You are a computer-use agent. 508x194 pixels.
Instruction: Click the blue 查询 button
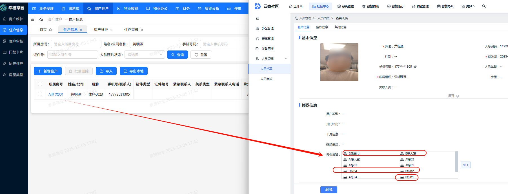pyautogui.click(x=177, y=55)
